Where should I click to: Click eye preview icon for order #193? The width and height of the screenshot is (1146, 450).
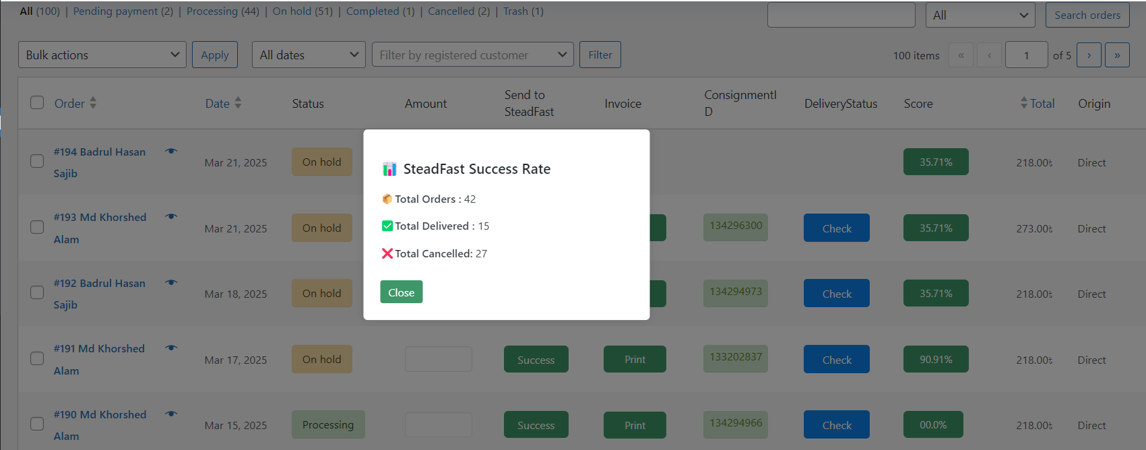pos(171,216)
